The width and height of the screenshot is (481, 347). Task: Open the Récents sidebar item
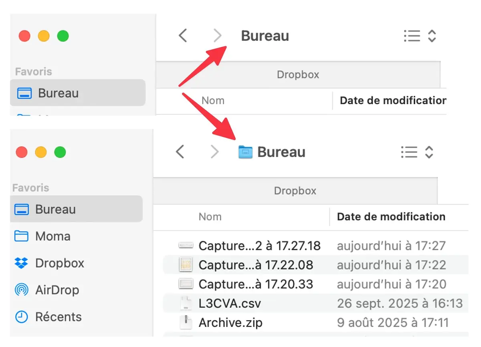pos(58,317)
